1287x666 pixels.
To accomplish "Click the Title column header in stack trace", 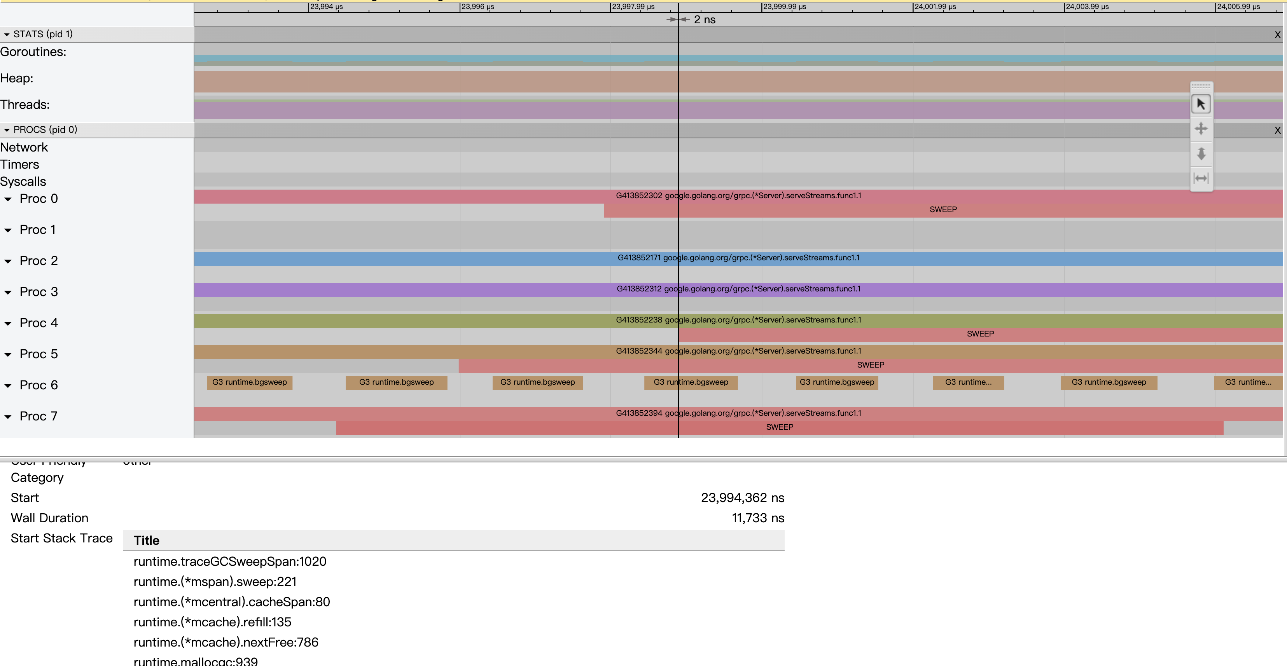I will (x=146, y=541).
